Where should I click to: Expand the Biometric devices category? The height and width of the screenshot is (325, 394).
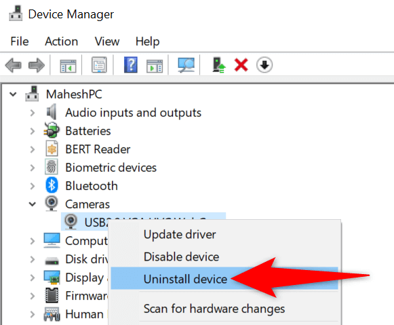[x=33, y=168]
